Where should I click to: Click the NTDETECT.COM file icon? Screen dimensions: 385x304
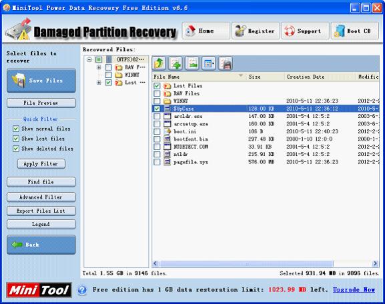pyautogui.click(x=167, y=147)
